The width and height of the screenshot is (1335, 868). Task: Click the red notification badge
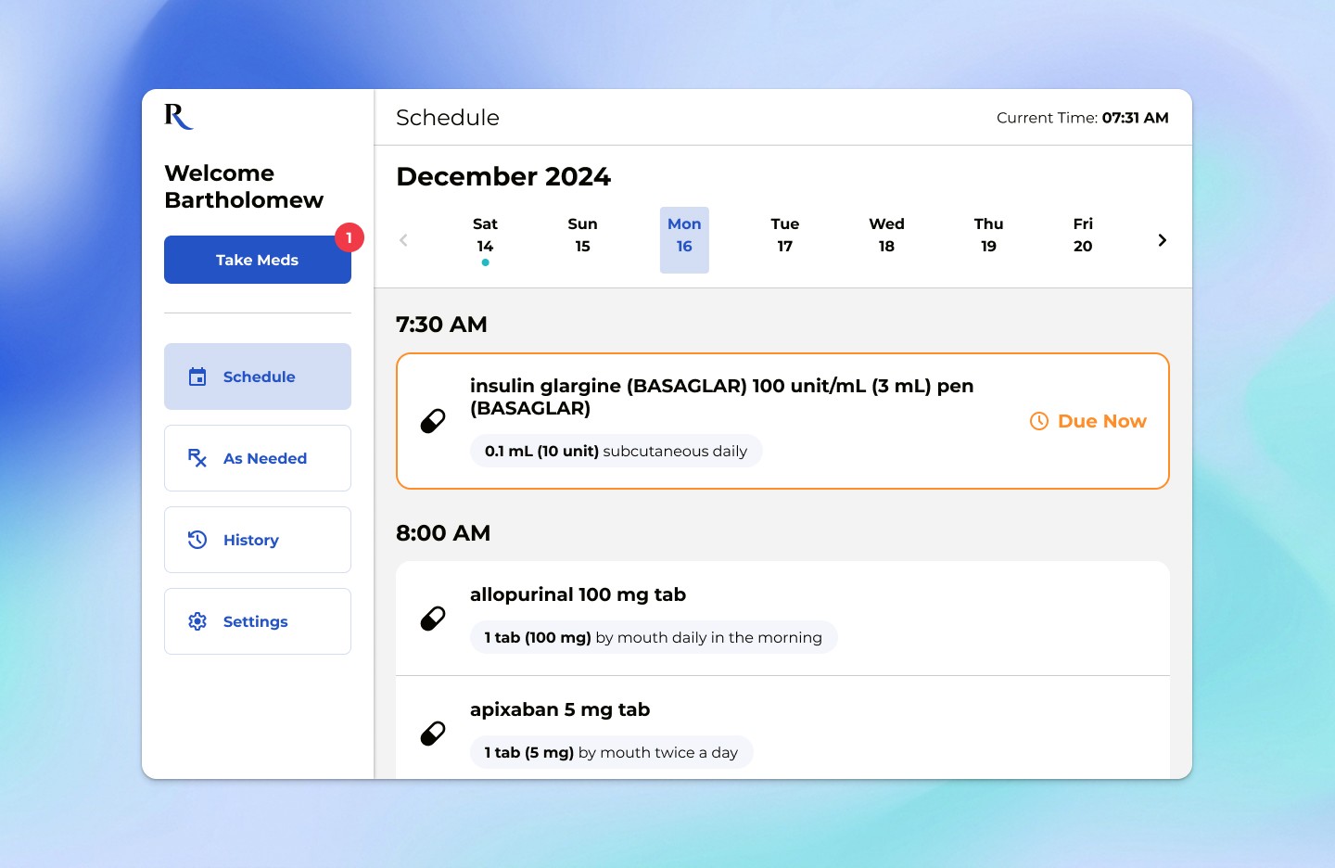pyautogui.click(x=350, y=237)
